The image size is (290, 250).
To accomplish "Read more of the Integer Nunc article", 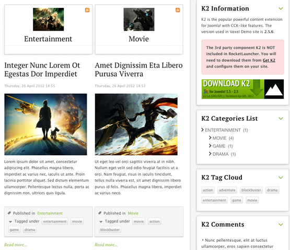I will 16,245.
